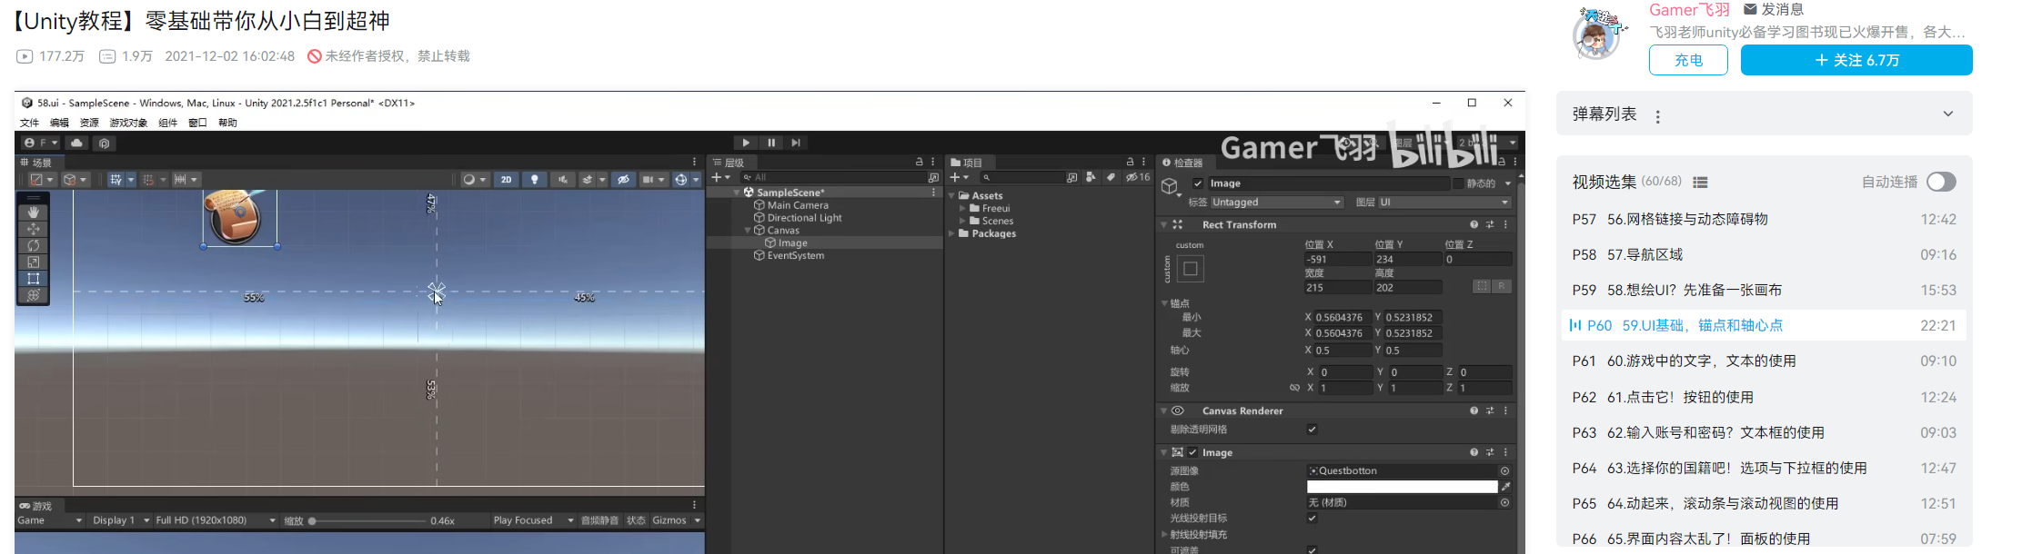Click the white color swatch in Image
Screen dimensions: 2032x554
[x=1402, y=487]
